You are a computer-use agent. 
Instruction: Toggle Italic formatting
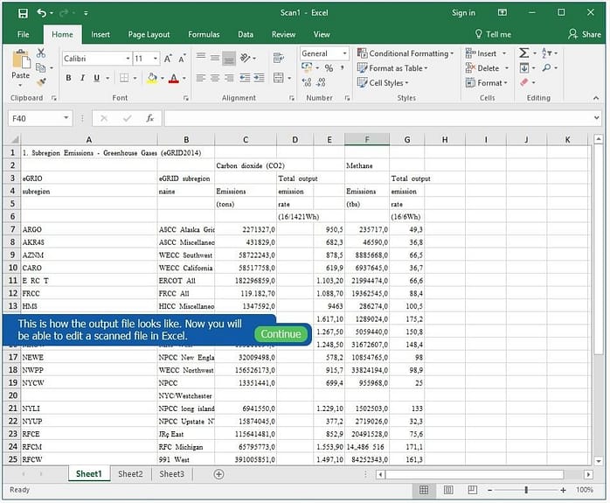[x=82, y=78]
